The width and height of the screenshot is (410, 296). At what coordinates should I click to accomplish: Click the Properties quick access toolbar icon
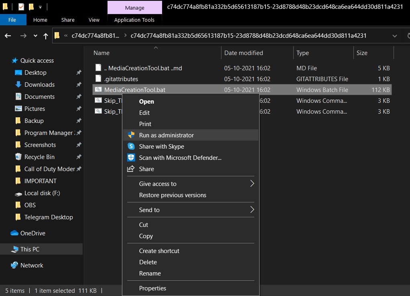pyautogui.click(x=21, y=6)
